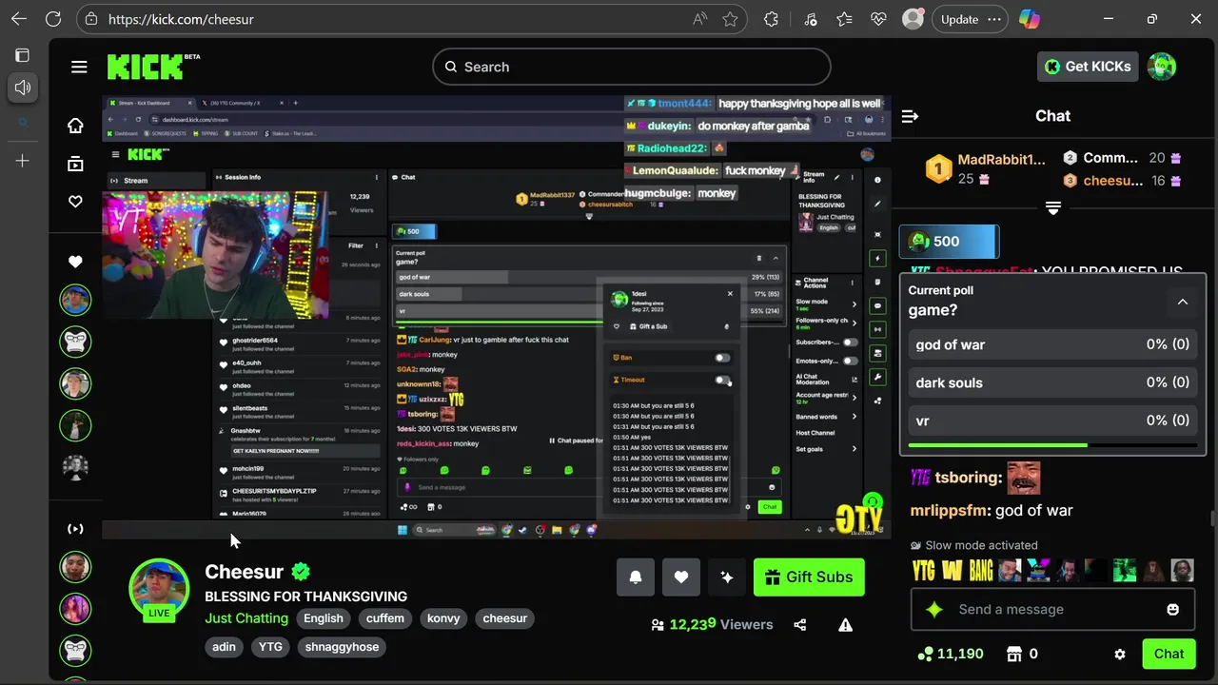The width and height of the screenshot is (1218, 685).
Task: Insert the BANG emote
Action: [x=981, y=570]
